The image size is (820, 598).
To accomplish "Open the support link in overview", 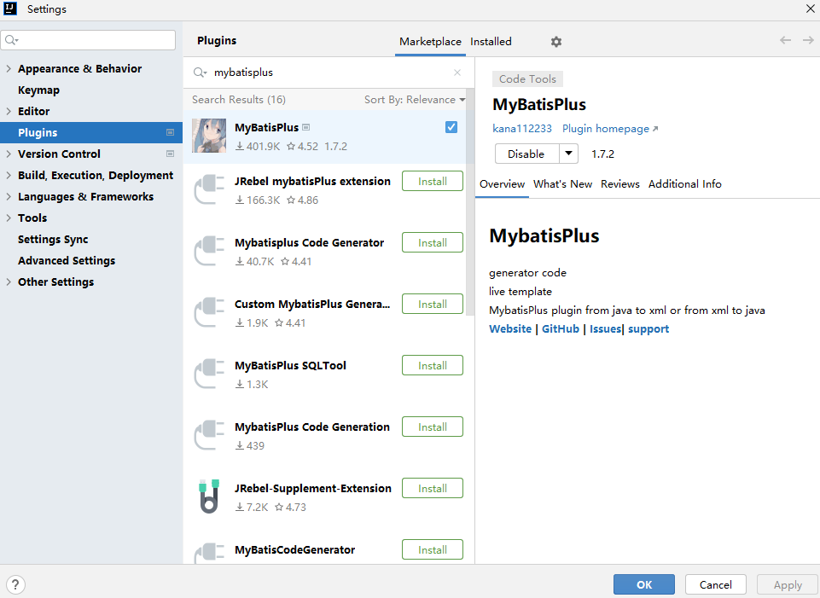I will 648,328.
